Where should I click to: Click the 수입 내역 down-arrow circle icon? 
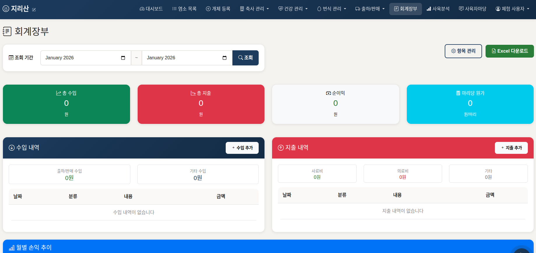[12, 148]
